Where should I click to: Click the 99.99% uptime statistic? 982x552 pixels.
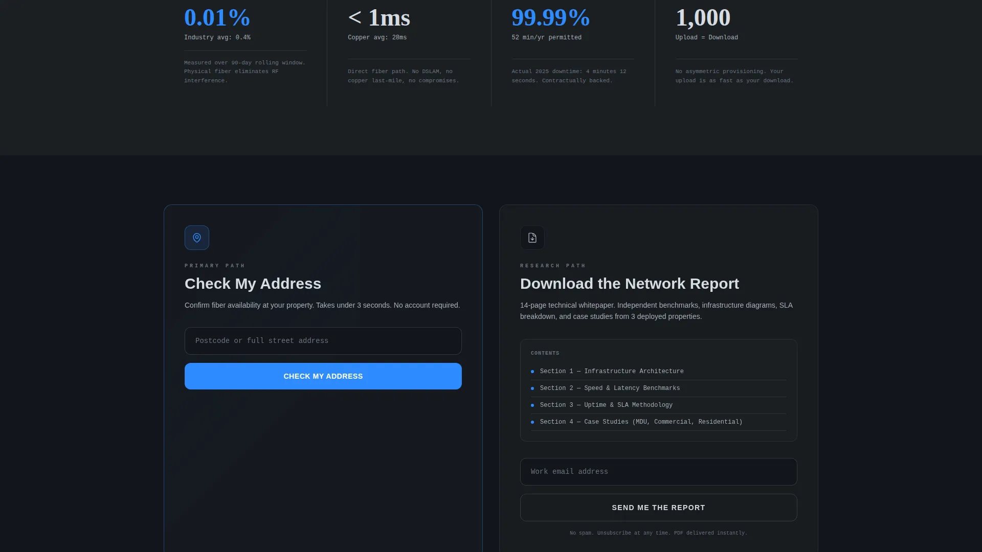551,18
